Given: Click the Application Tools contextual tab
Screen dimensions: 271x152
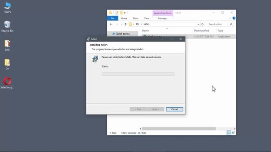Looking at the screenshot, I should point(163,13).
